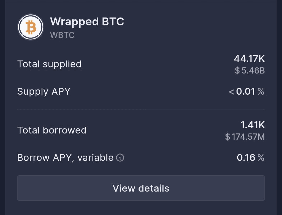
Task: Click the Total borrowed label
Action: click(52, 130)
